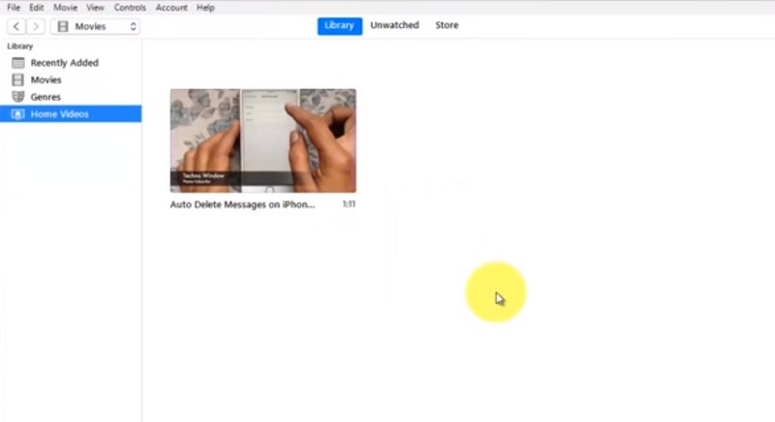Click the Recently Added sidebar icon
The image size is (775, 422).
(18, 63)
